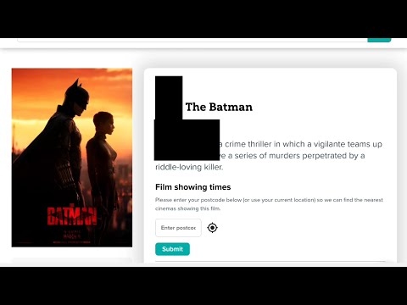The width and height of the screenshot is (407, 305).
Task: Open The Batman poster image
Action: coord(72,158)
